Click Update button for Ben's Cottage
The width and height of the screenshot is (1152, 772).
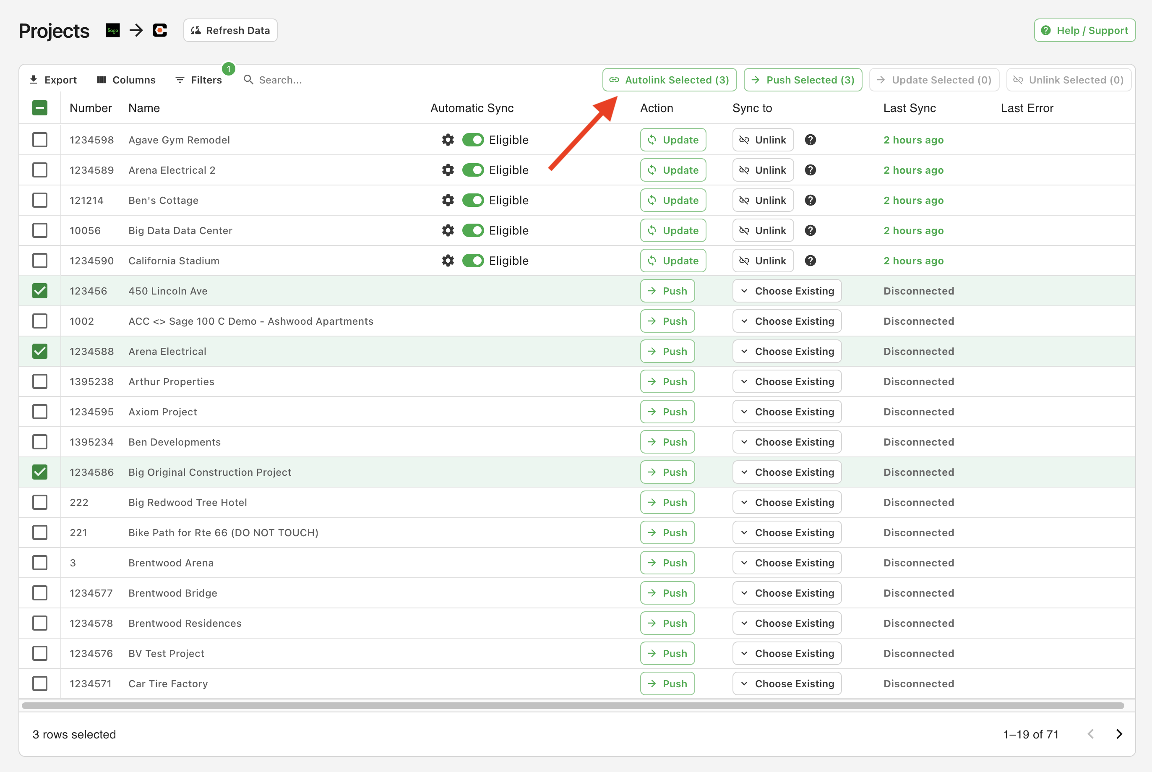(673, 200)
